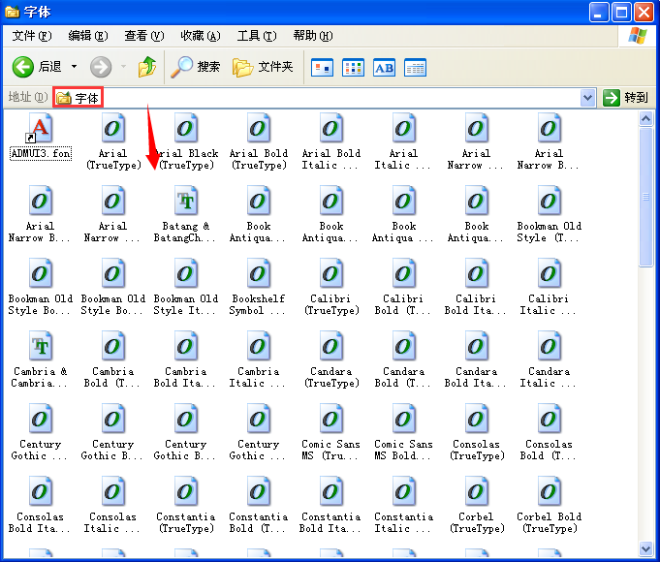Click the AB Similarity view button

(x=385, y=68)
